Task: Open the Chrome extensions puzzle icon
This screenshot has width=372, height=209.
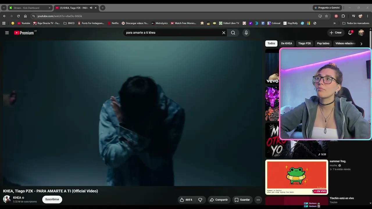Action: coord(343,16)
